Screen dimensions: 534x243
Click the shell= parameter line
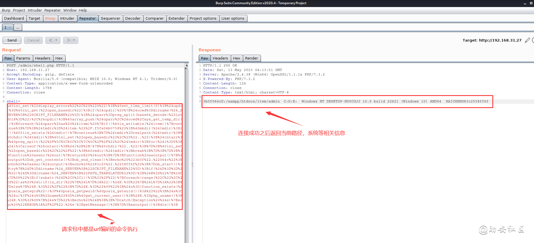[14, 102]
